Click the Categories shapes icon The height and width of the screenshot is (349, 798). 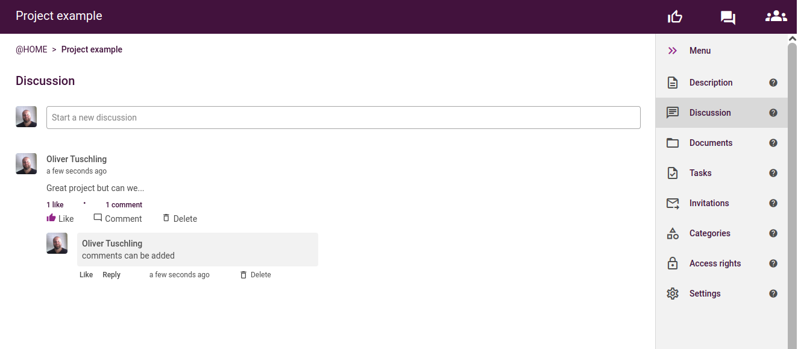(x=673, y=233)
